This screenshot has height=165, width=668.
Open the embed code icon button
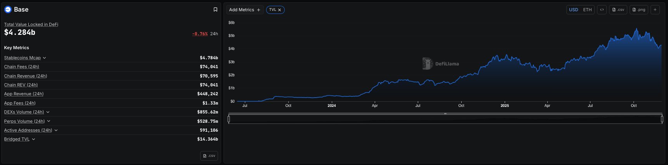coord(602,10)
